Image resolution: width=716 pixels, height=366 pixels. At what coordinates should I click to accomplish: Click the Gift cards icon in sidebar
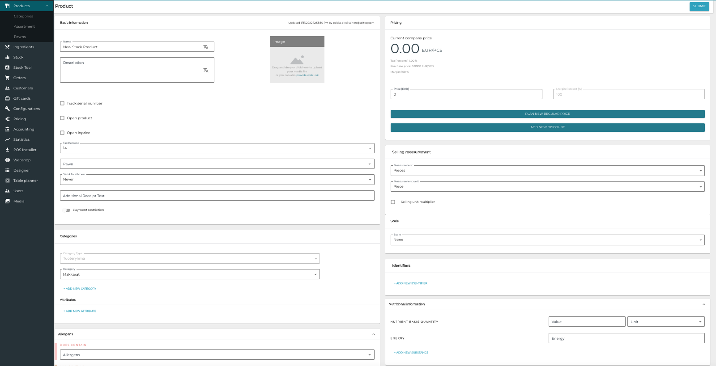(x=7, y=98)
